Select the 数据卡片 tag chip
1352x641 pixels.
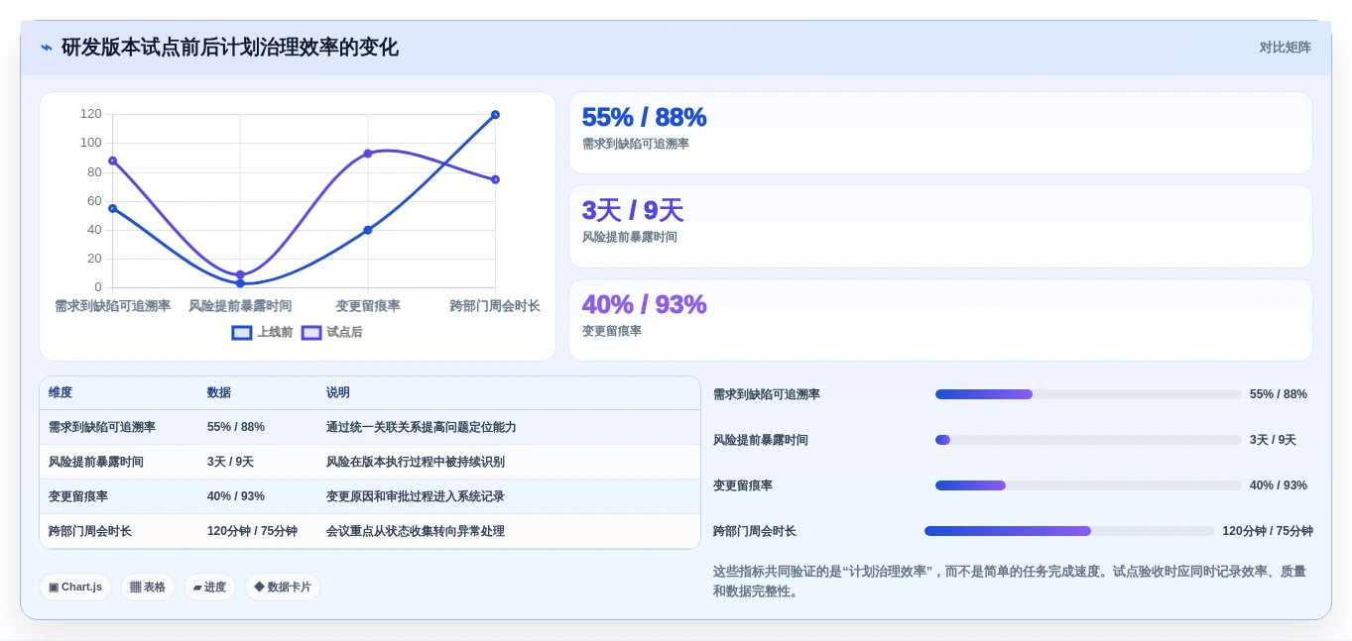coord(283,588)
